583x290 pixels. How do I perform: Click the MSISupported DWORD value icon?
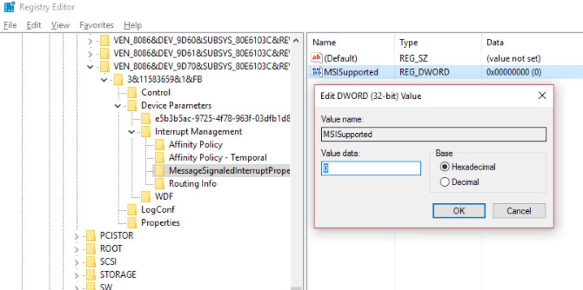pyautogui.click(x=316, y=72)
